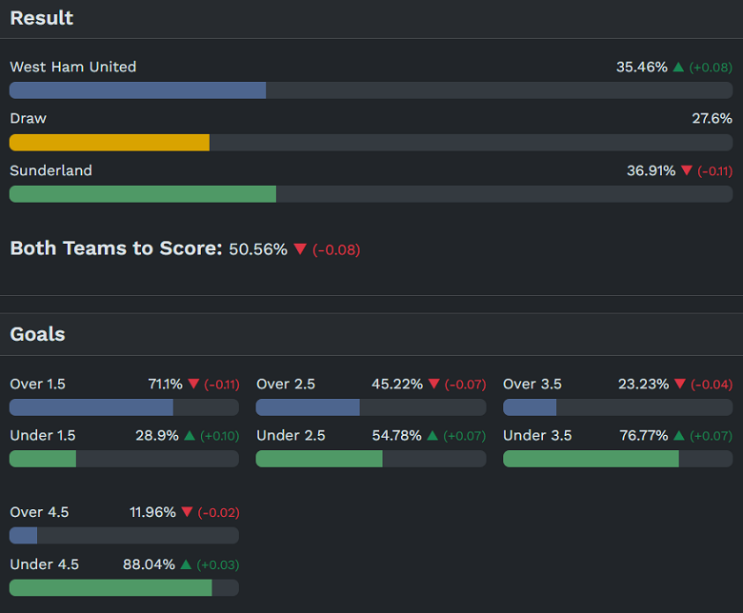The height and width of the screenshot is (613, 743).
Task: Click green up arrow beside West Ham United percentage
Action: tap(678, 68)
